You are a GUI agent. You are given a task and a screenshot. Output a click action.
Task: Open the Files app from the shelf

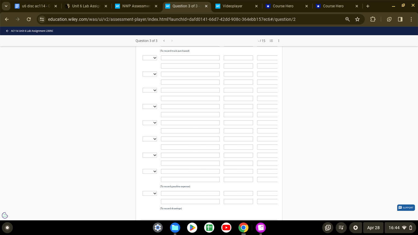[175, 228]
